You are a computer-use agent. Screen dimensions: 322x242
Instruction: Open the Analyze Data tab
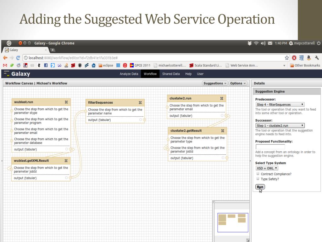129,74
